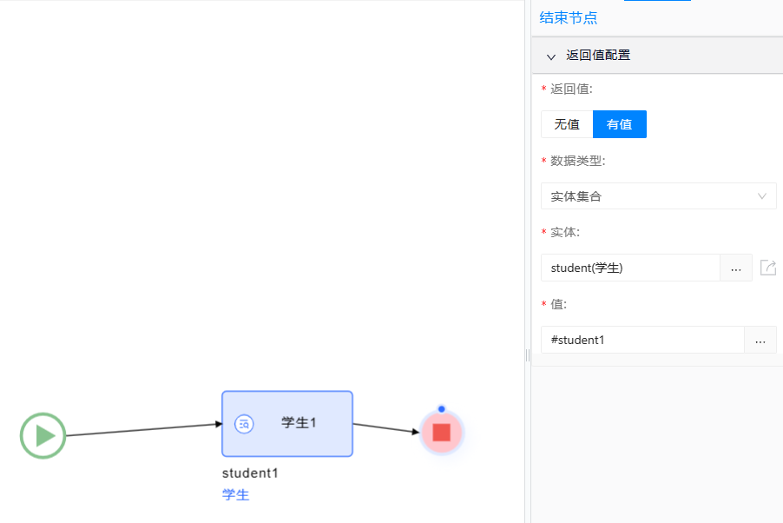
Task: Open the student entity in a new view
Action: (x=768, y=268)
